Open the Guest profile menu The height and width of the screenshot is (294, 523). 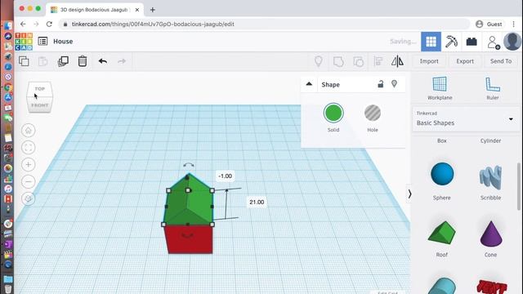coord(489,24)
